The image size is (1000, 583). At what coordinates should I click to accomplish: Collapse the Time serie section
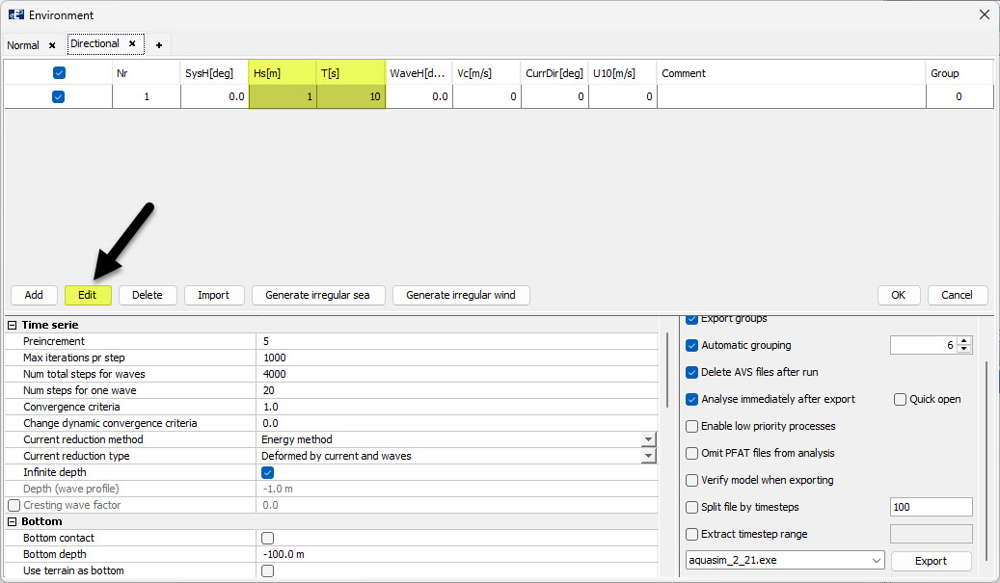pos(13,326)
